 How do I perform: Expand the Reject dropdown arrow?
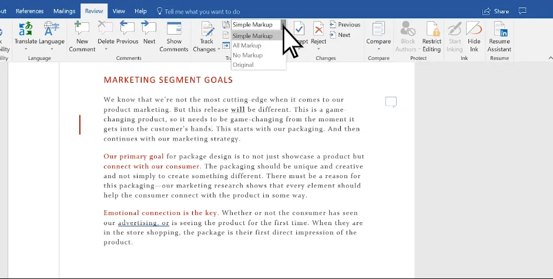tap(319, 49)
